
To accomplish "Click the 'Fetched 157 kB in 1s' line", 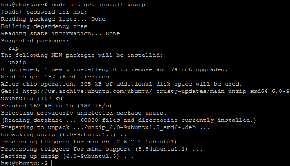I will point(56,106).
